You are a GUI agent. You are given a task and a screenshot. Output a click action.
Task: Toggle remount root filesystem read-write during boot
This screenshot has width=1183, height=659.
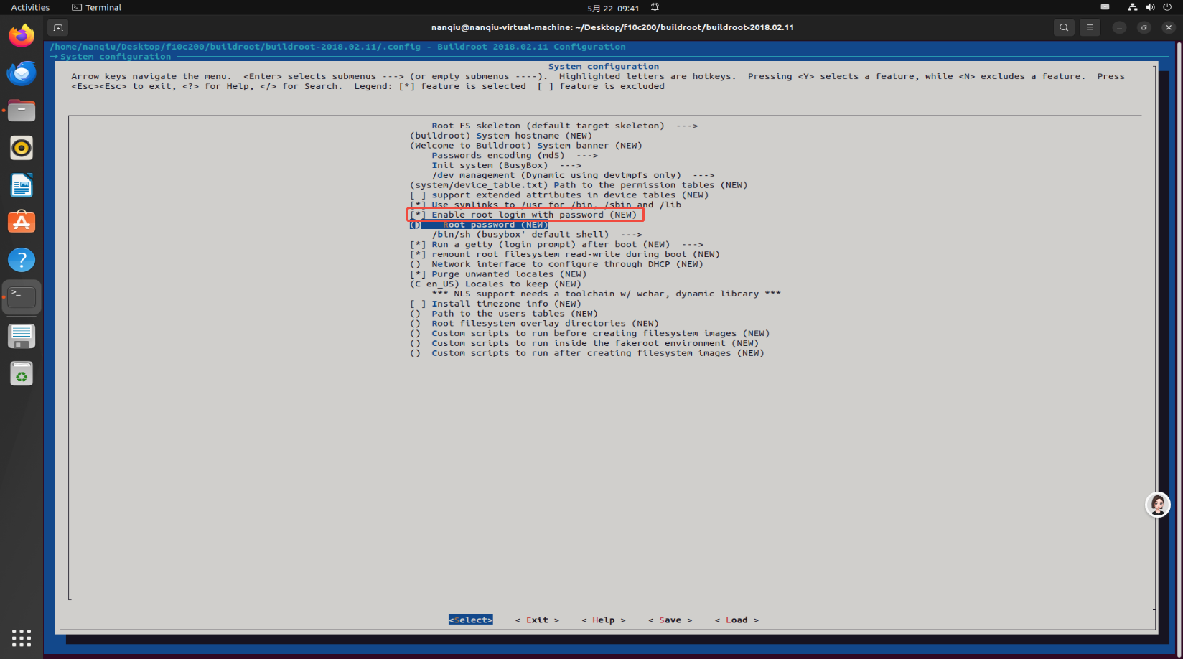[x=565, y=254]
